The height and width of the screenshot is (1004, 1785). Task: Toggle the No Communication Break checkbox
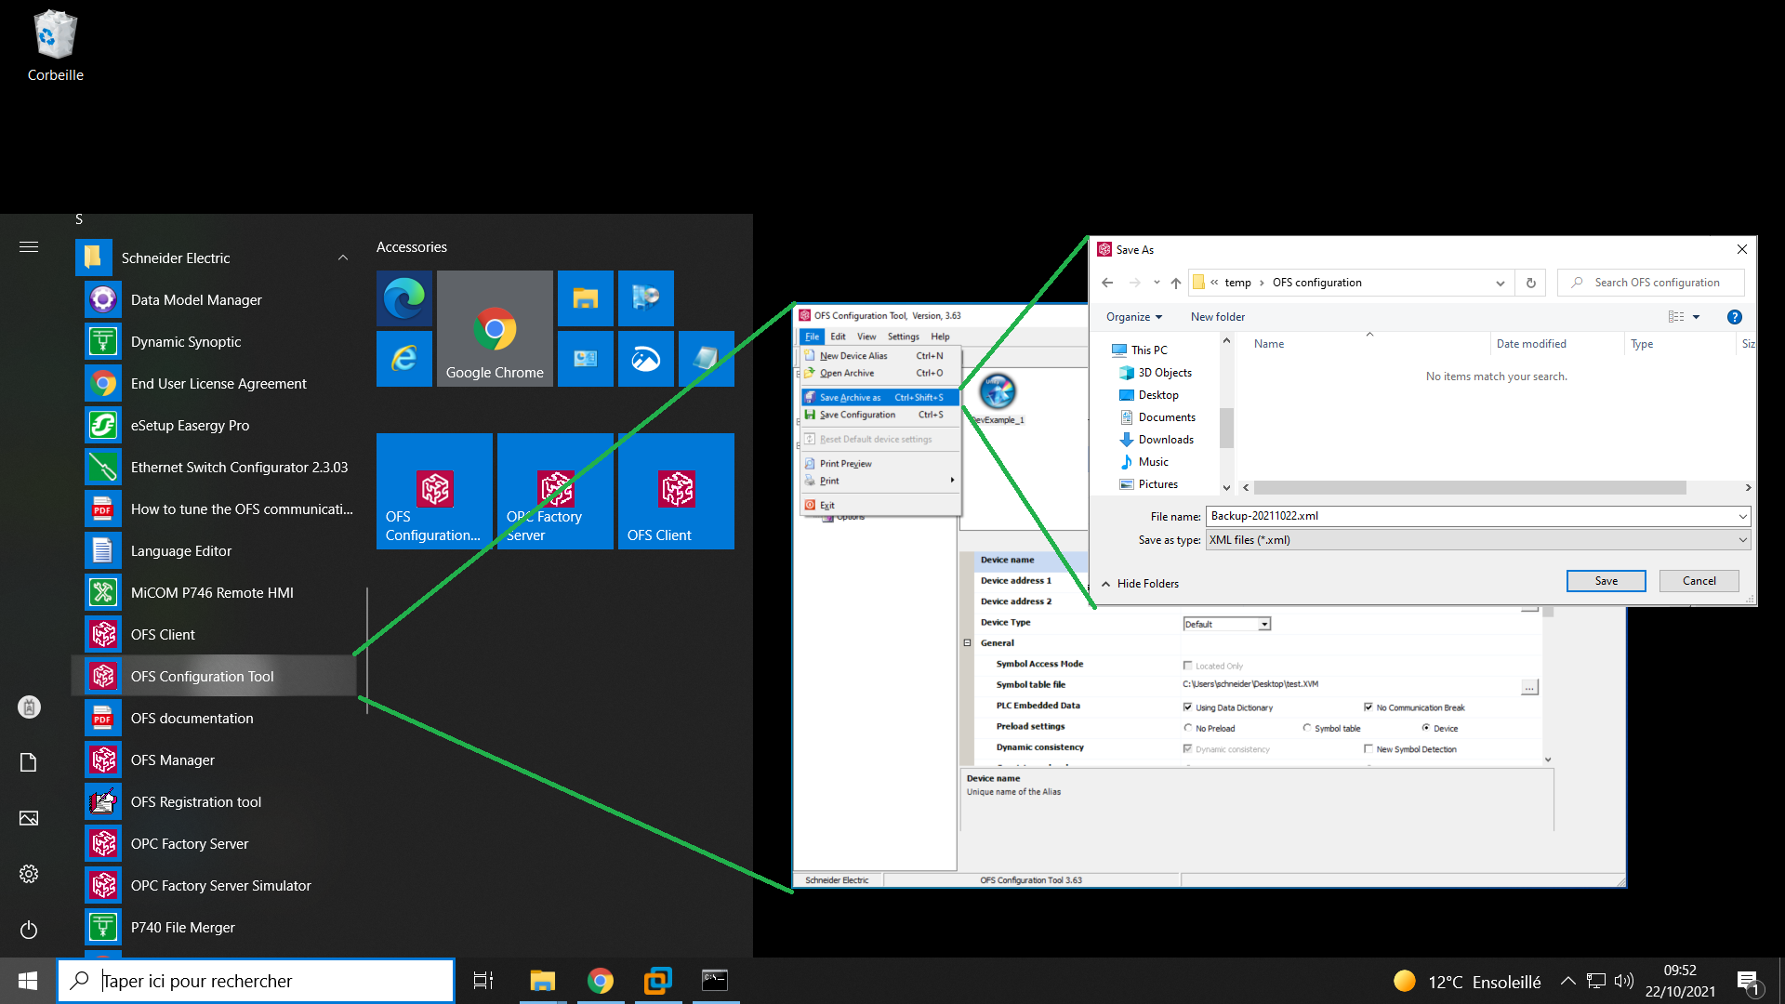pos(1368,707)
